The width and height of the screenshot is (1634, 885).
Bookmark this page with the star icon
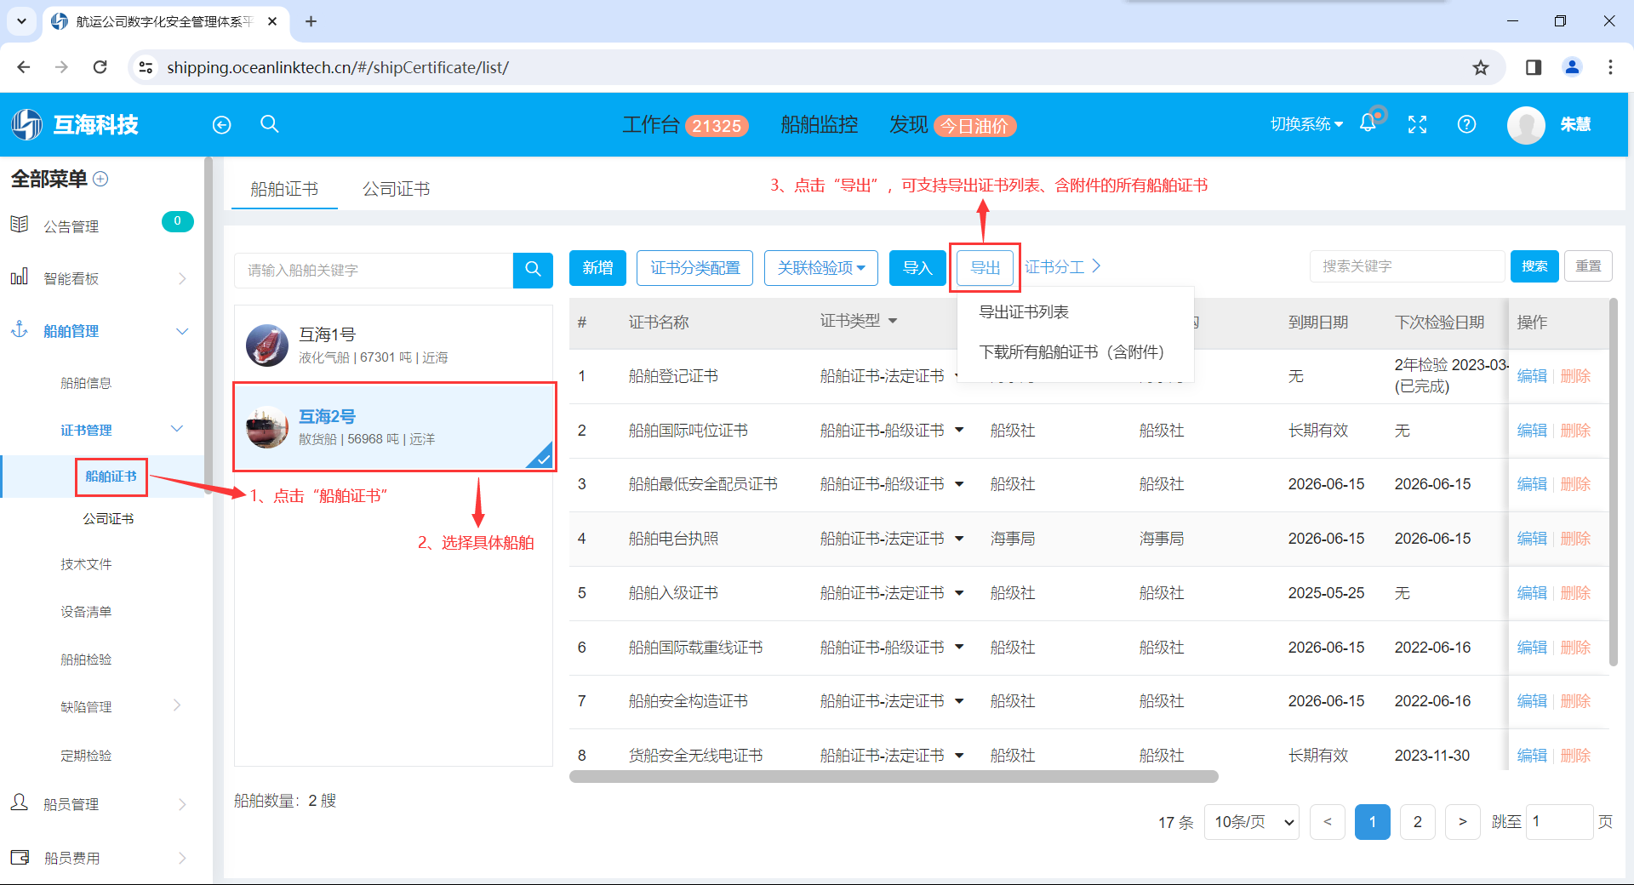click(x=1481, y=67)
